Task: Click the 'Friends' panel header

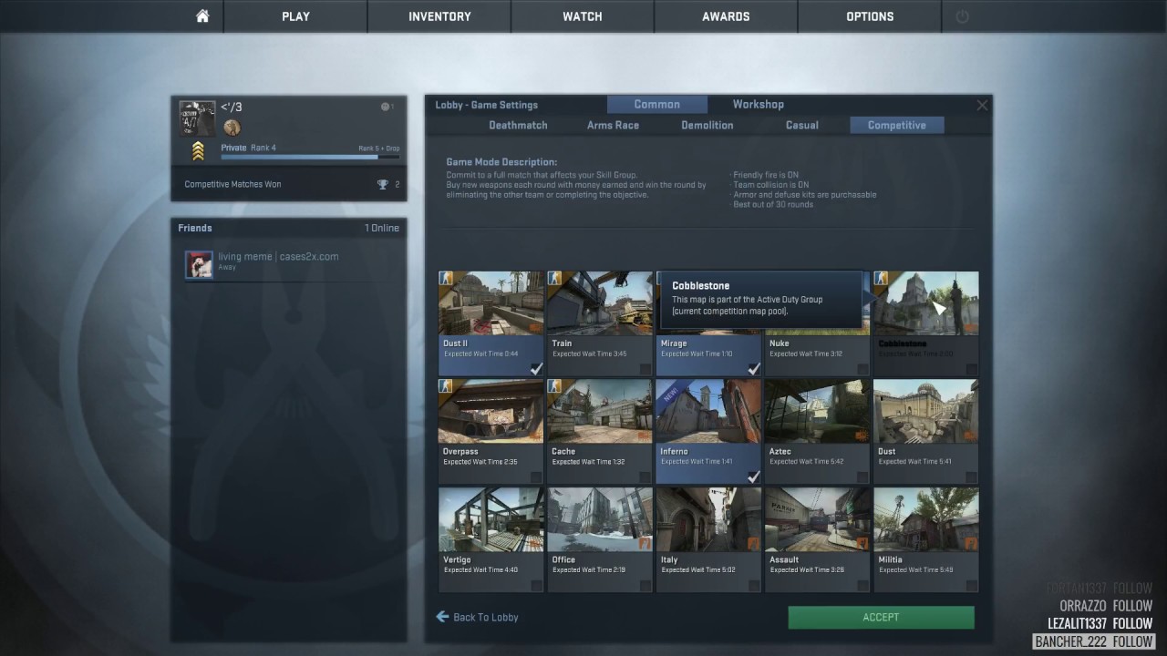Action: tap(195, 228)
